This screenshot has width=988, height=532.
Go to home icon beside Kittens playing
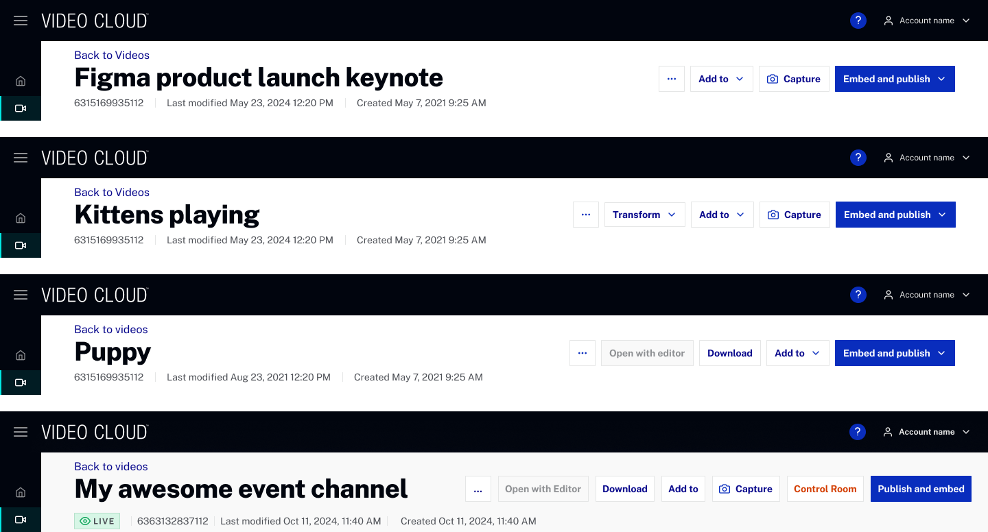click(x=21, y=218)
